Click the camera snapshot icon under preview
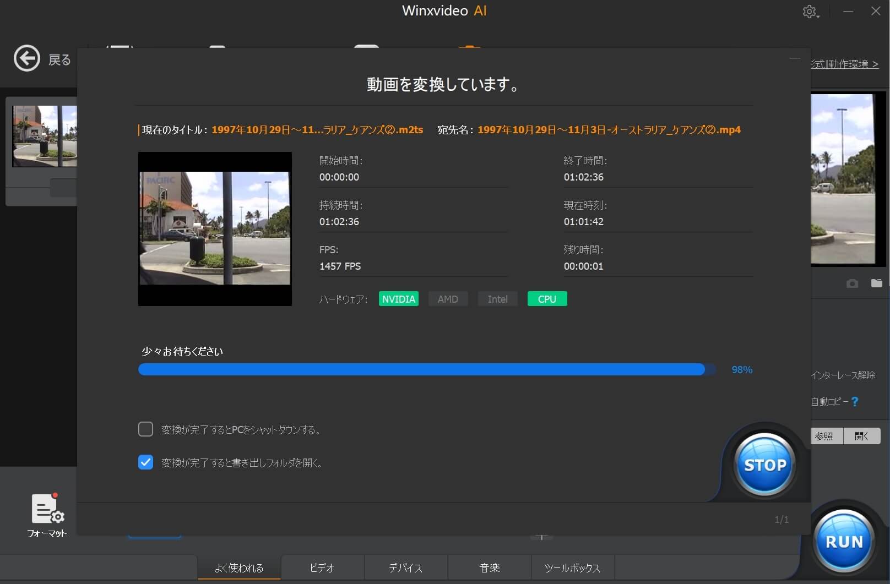The image size is (890, 584). tap(852, 283)
